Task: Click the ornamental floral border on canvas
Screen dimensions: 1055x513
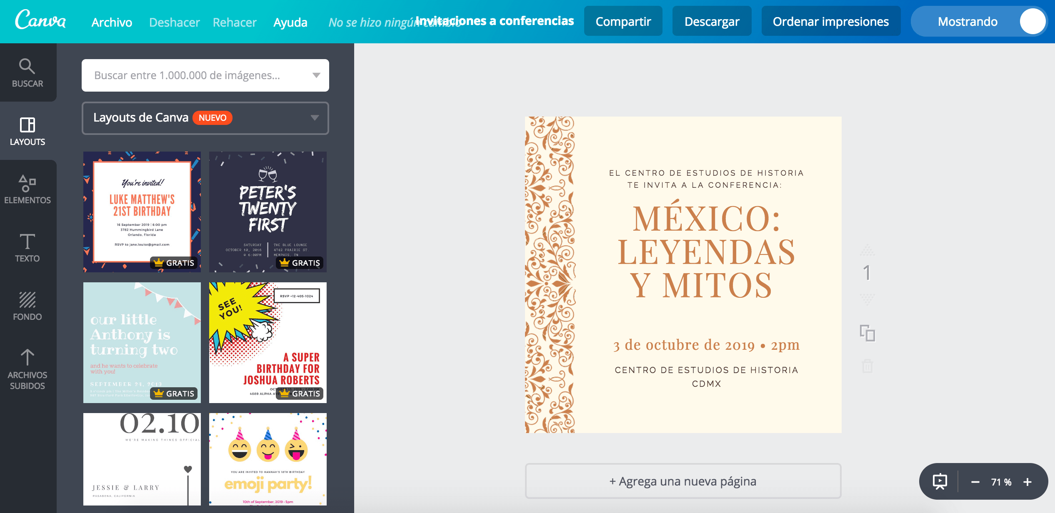Action: coord(550,275)
